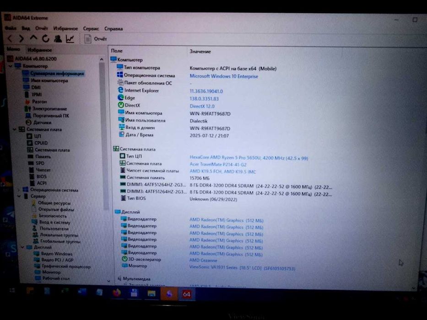
Task: Collapse the Системная плата tree node
Action: (15, 129)
